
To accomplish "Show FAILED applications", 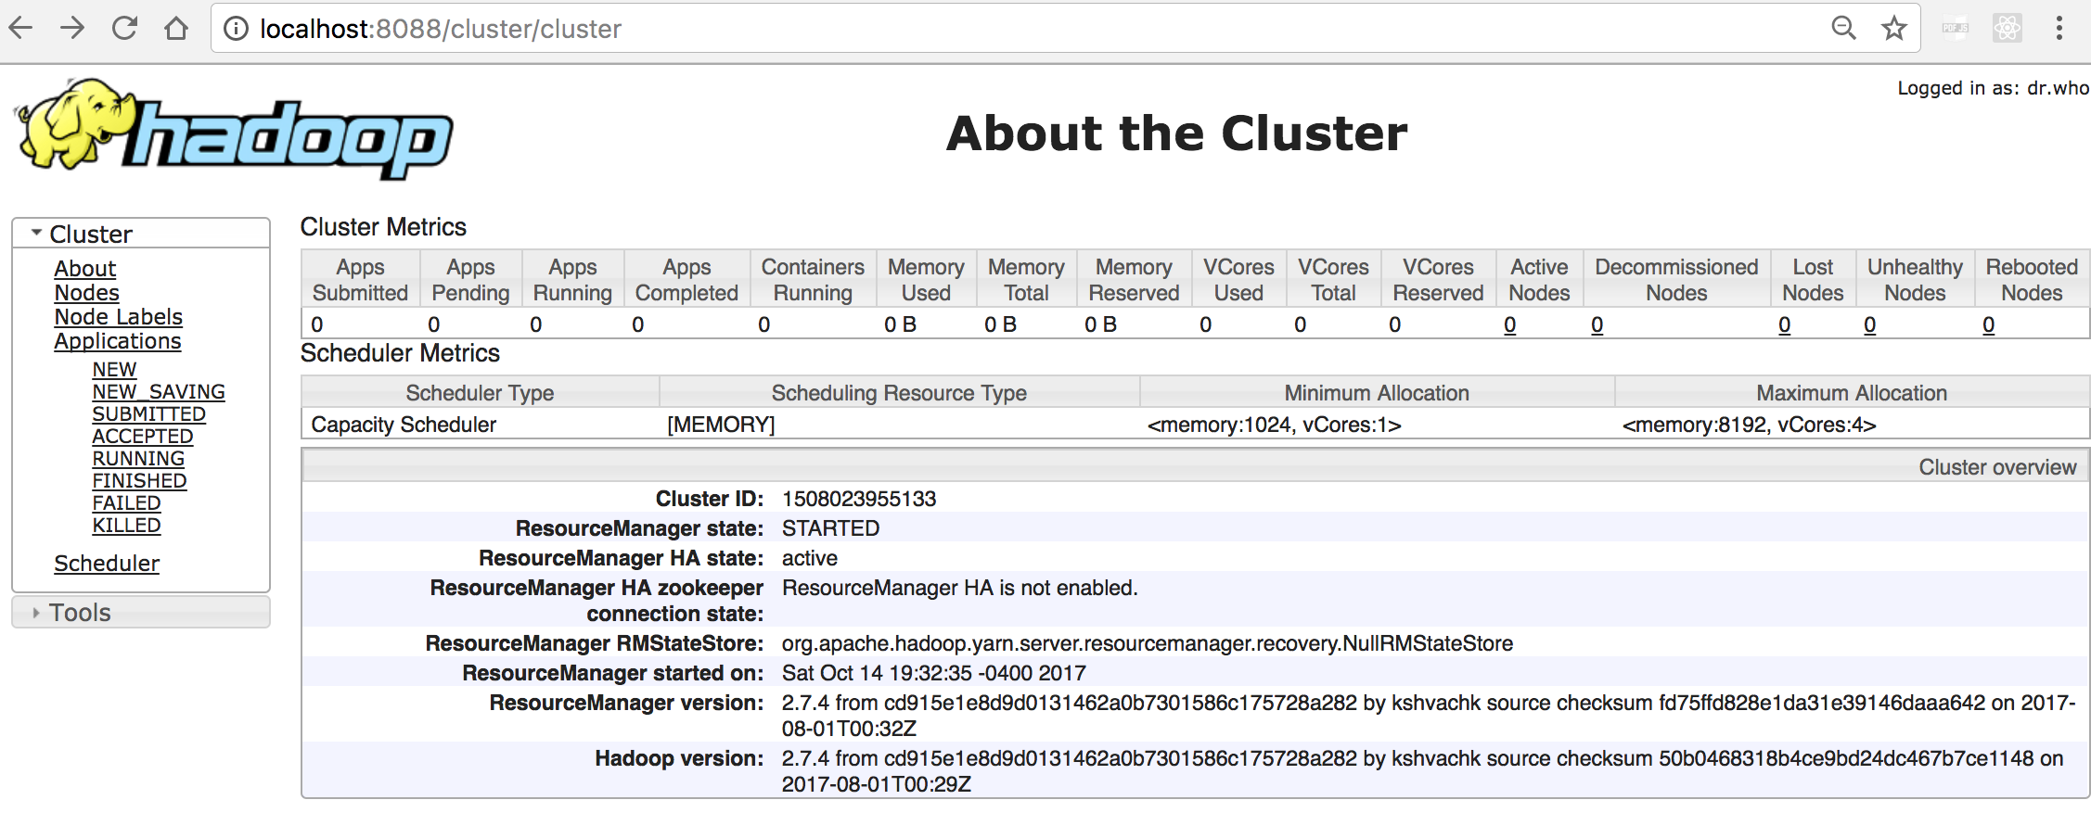I will [127, 502].
